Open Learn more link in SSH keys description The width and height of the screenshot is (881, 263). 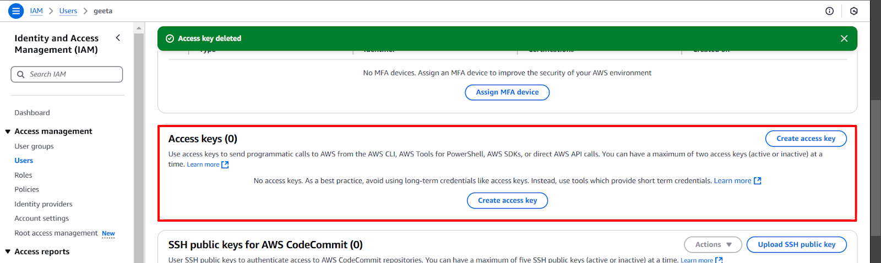tap(697, 260)
